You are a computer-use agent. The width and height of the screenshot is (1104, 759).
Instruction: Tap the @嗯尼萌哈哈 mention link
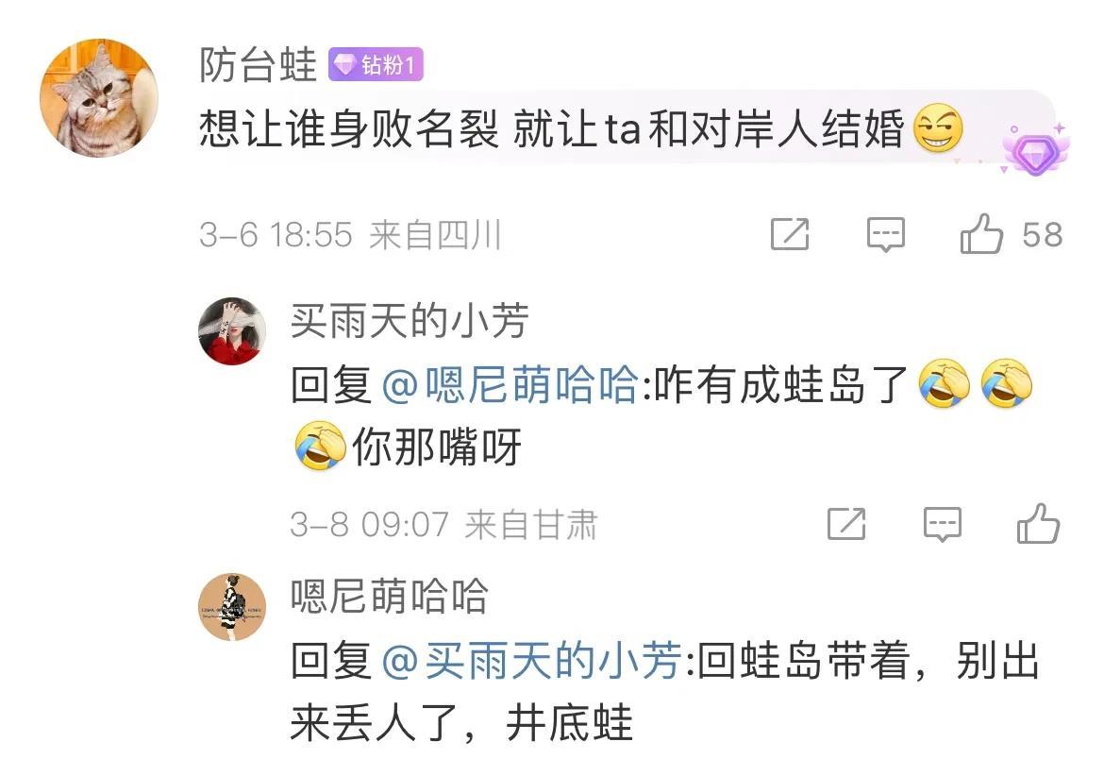point(511,385)
